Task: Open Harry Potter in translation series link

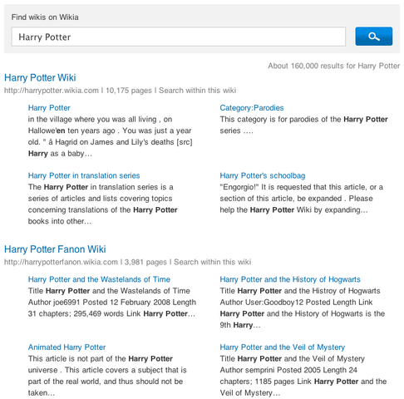Action: tap(84, 175)
